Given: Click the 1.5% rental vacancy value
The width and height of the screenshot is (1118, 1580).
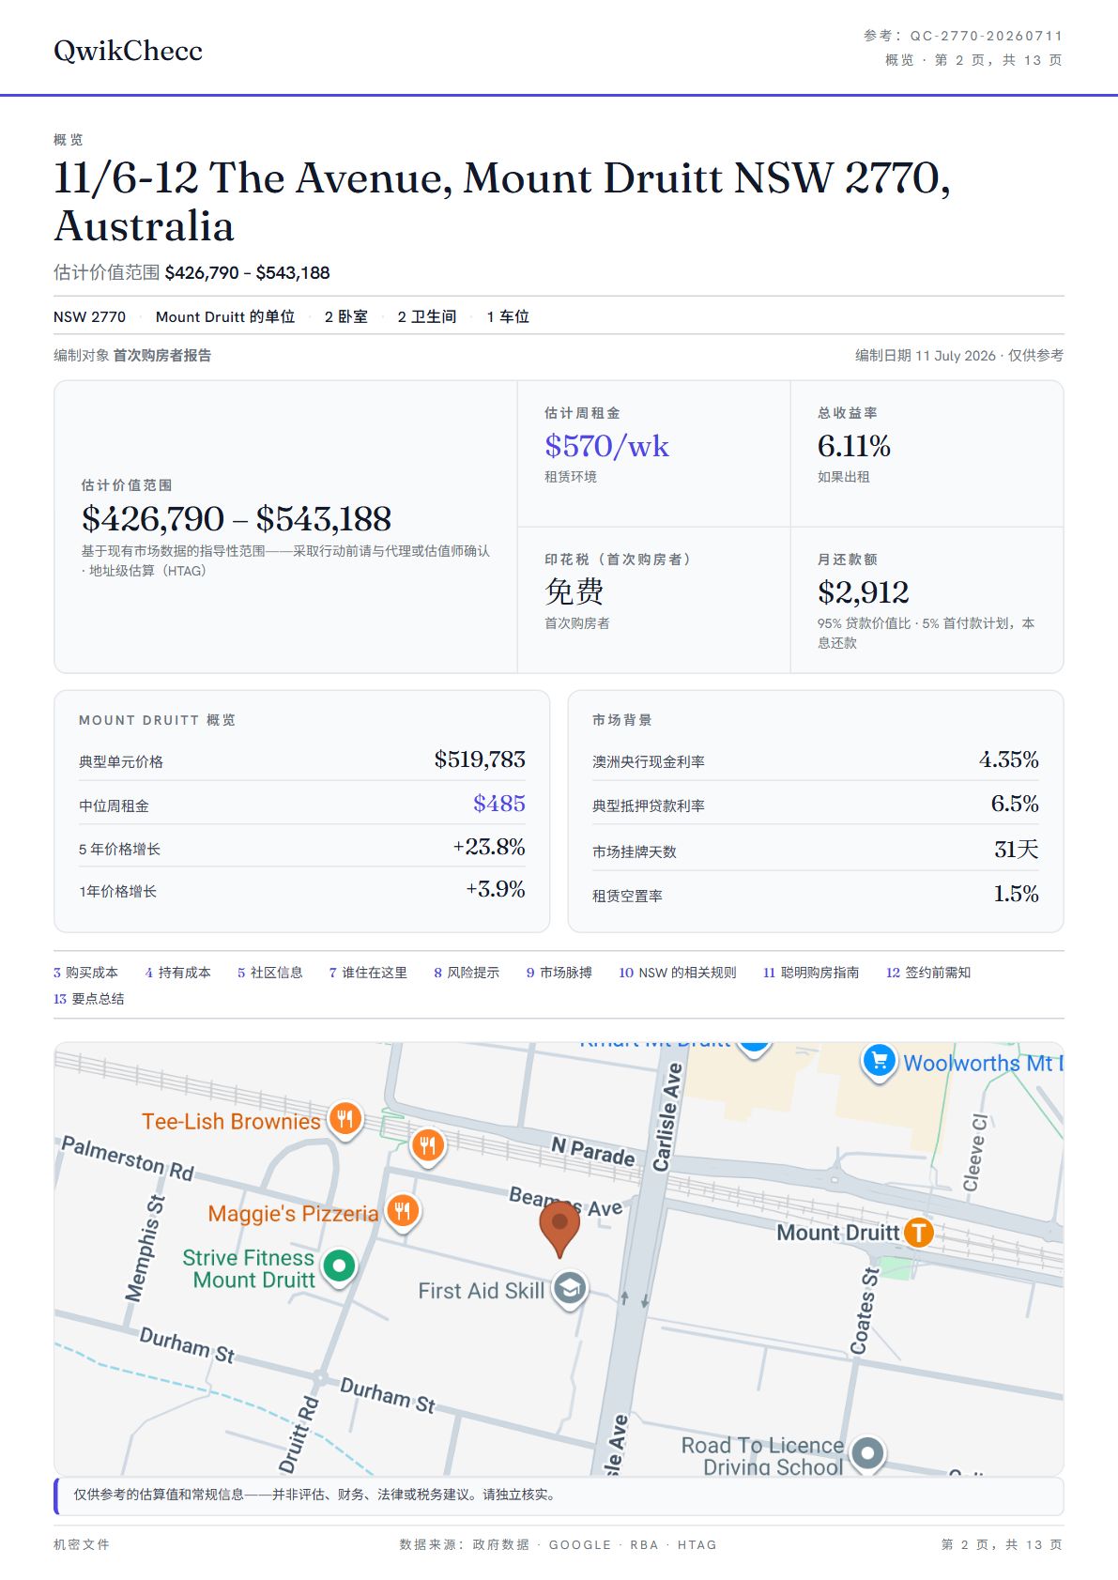Looking at the screenshot, I should 1017,894.
